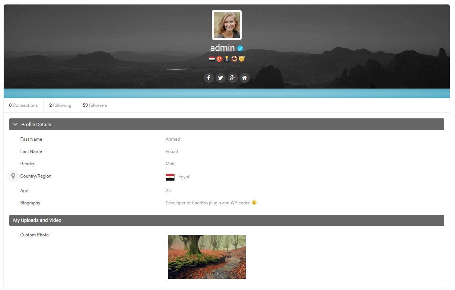Click the age value 26
This screenshot has width=455, height=290.
click(x=168, y=191)
